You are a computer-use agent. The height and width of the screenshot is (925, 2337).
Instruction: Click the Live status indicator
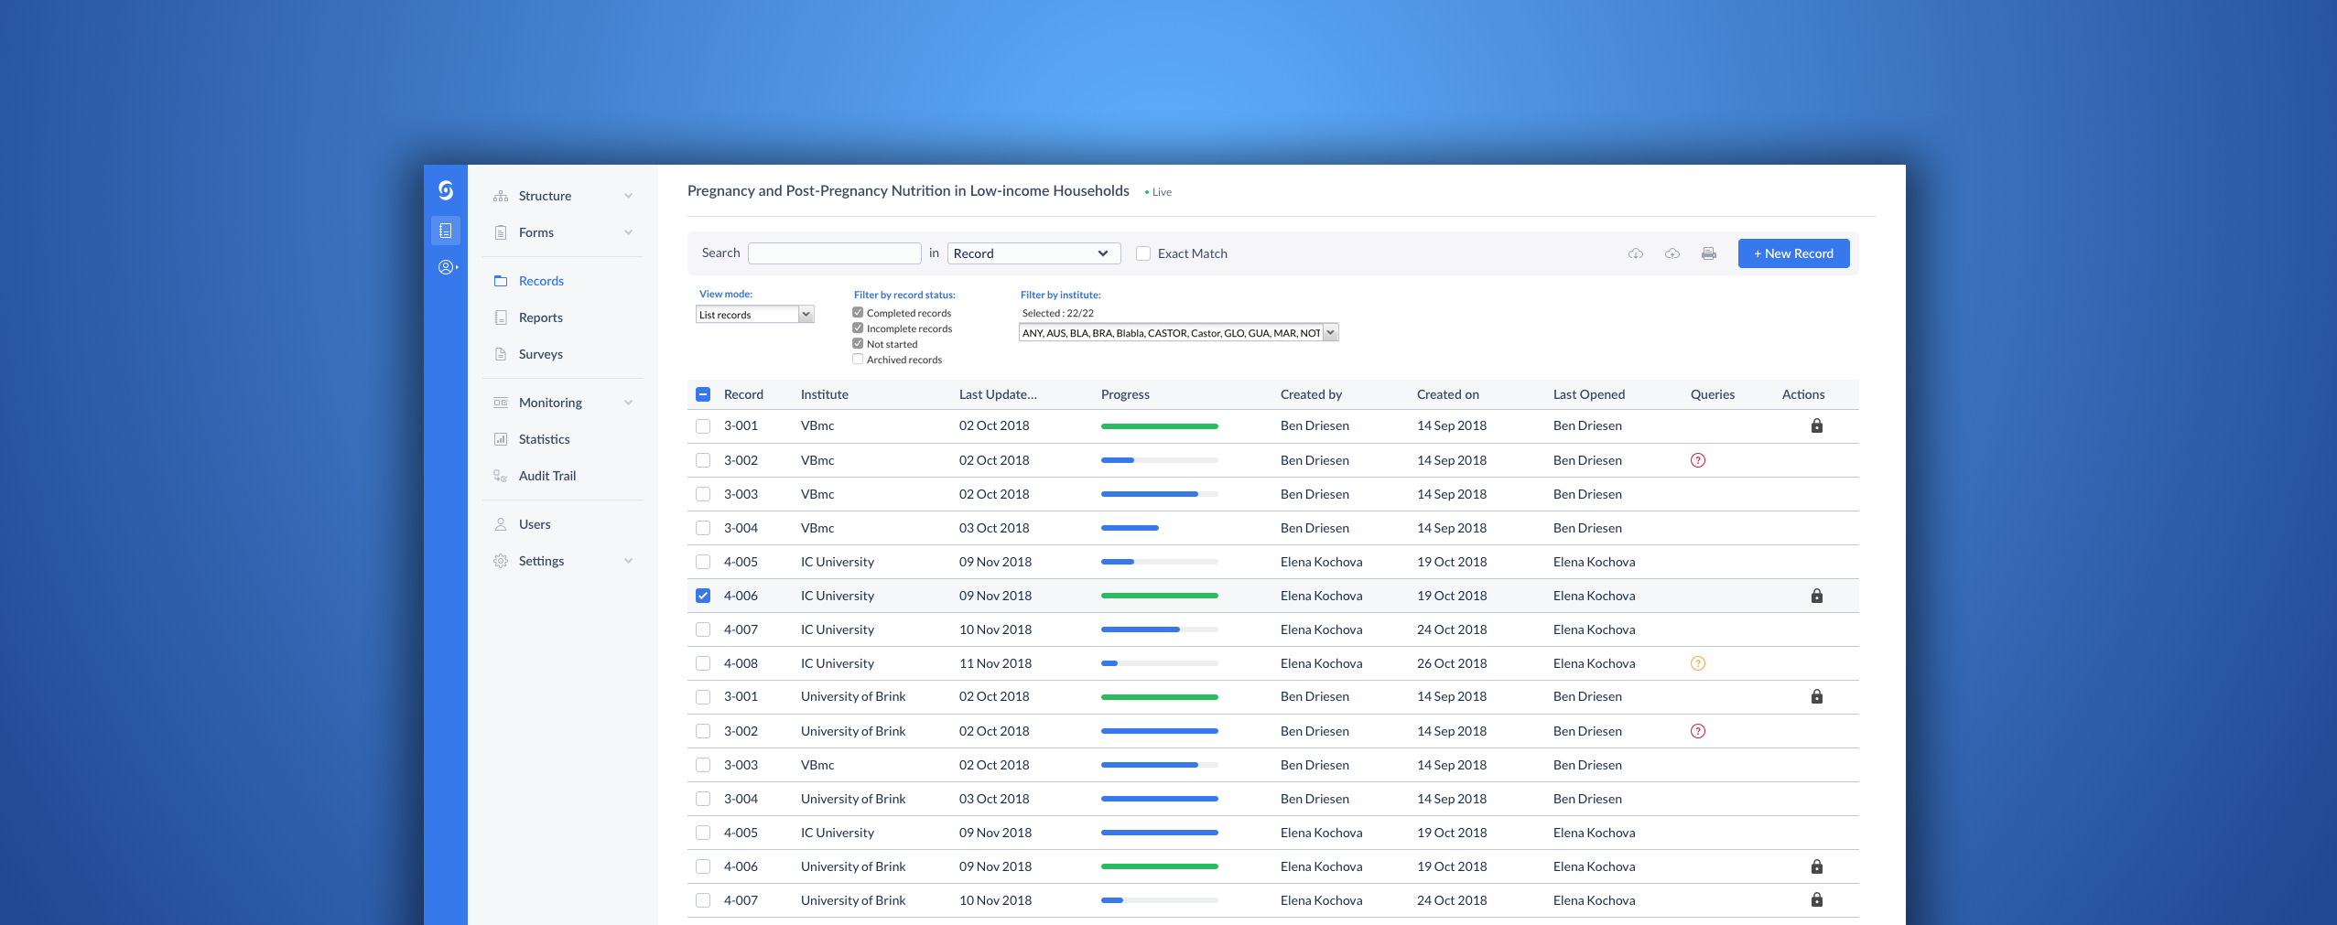pyautogui.click(x=1158, y=192)
